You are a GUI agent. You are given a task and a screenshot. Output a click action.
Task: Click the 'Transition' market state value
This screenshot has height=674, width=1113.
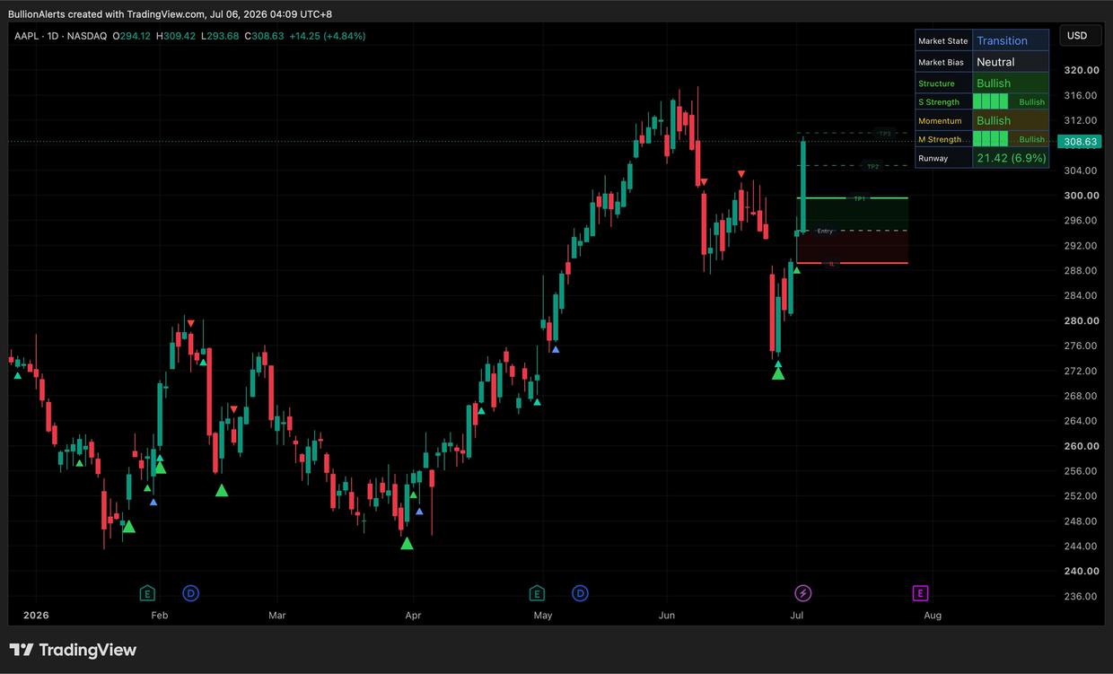1002,40
